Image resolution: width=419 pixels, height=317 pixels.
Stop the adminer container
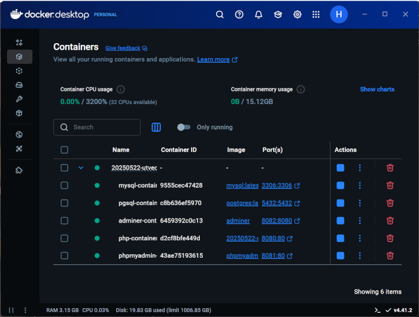pos(341,221)
